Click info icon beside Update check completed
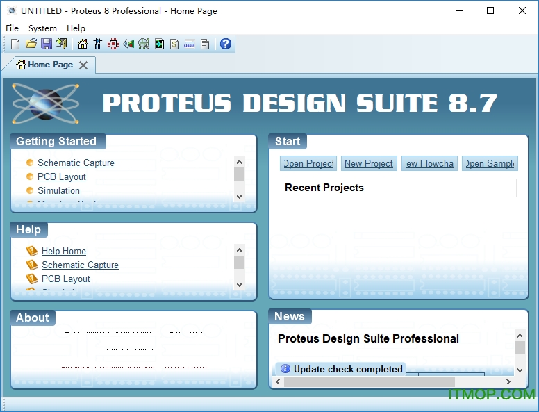Screen dimensions: 539x412 pyautogui.click(x=285, y=369)
